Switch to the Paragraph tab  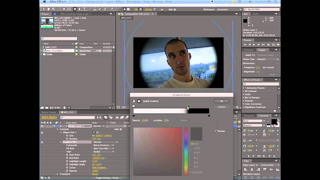(x=249, y=116)
